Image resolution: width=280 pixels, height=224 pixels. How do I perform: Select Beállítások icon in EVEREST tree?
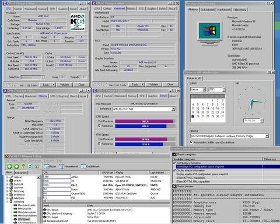coord(11,195)
